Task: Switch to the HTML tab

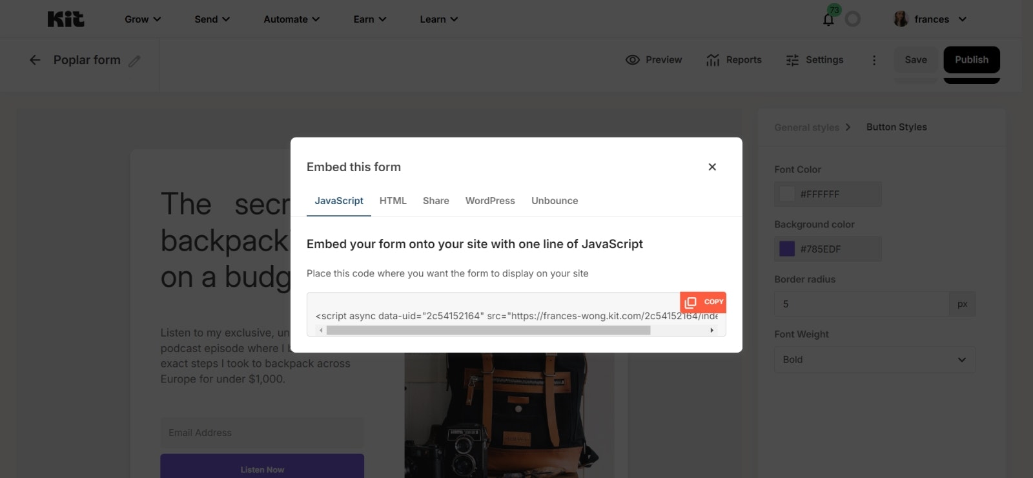Action: 393,201
